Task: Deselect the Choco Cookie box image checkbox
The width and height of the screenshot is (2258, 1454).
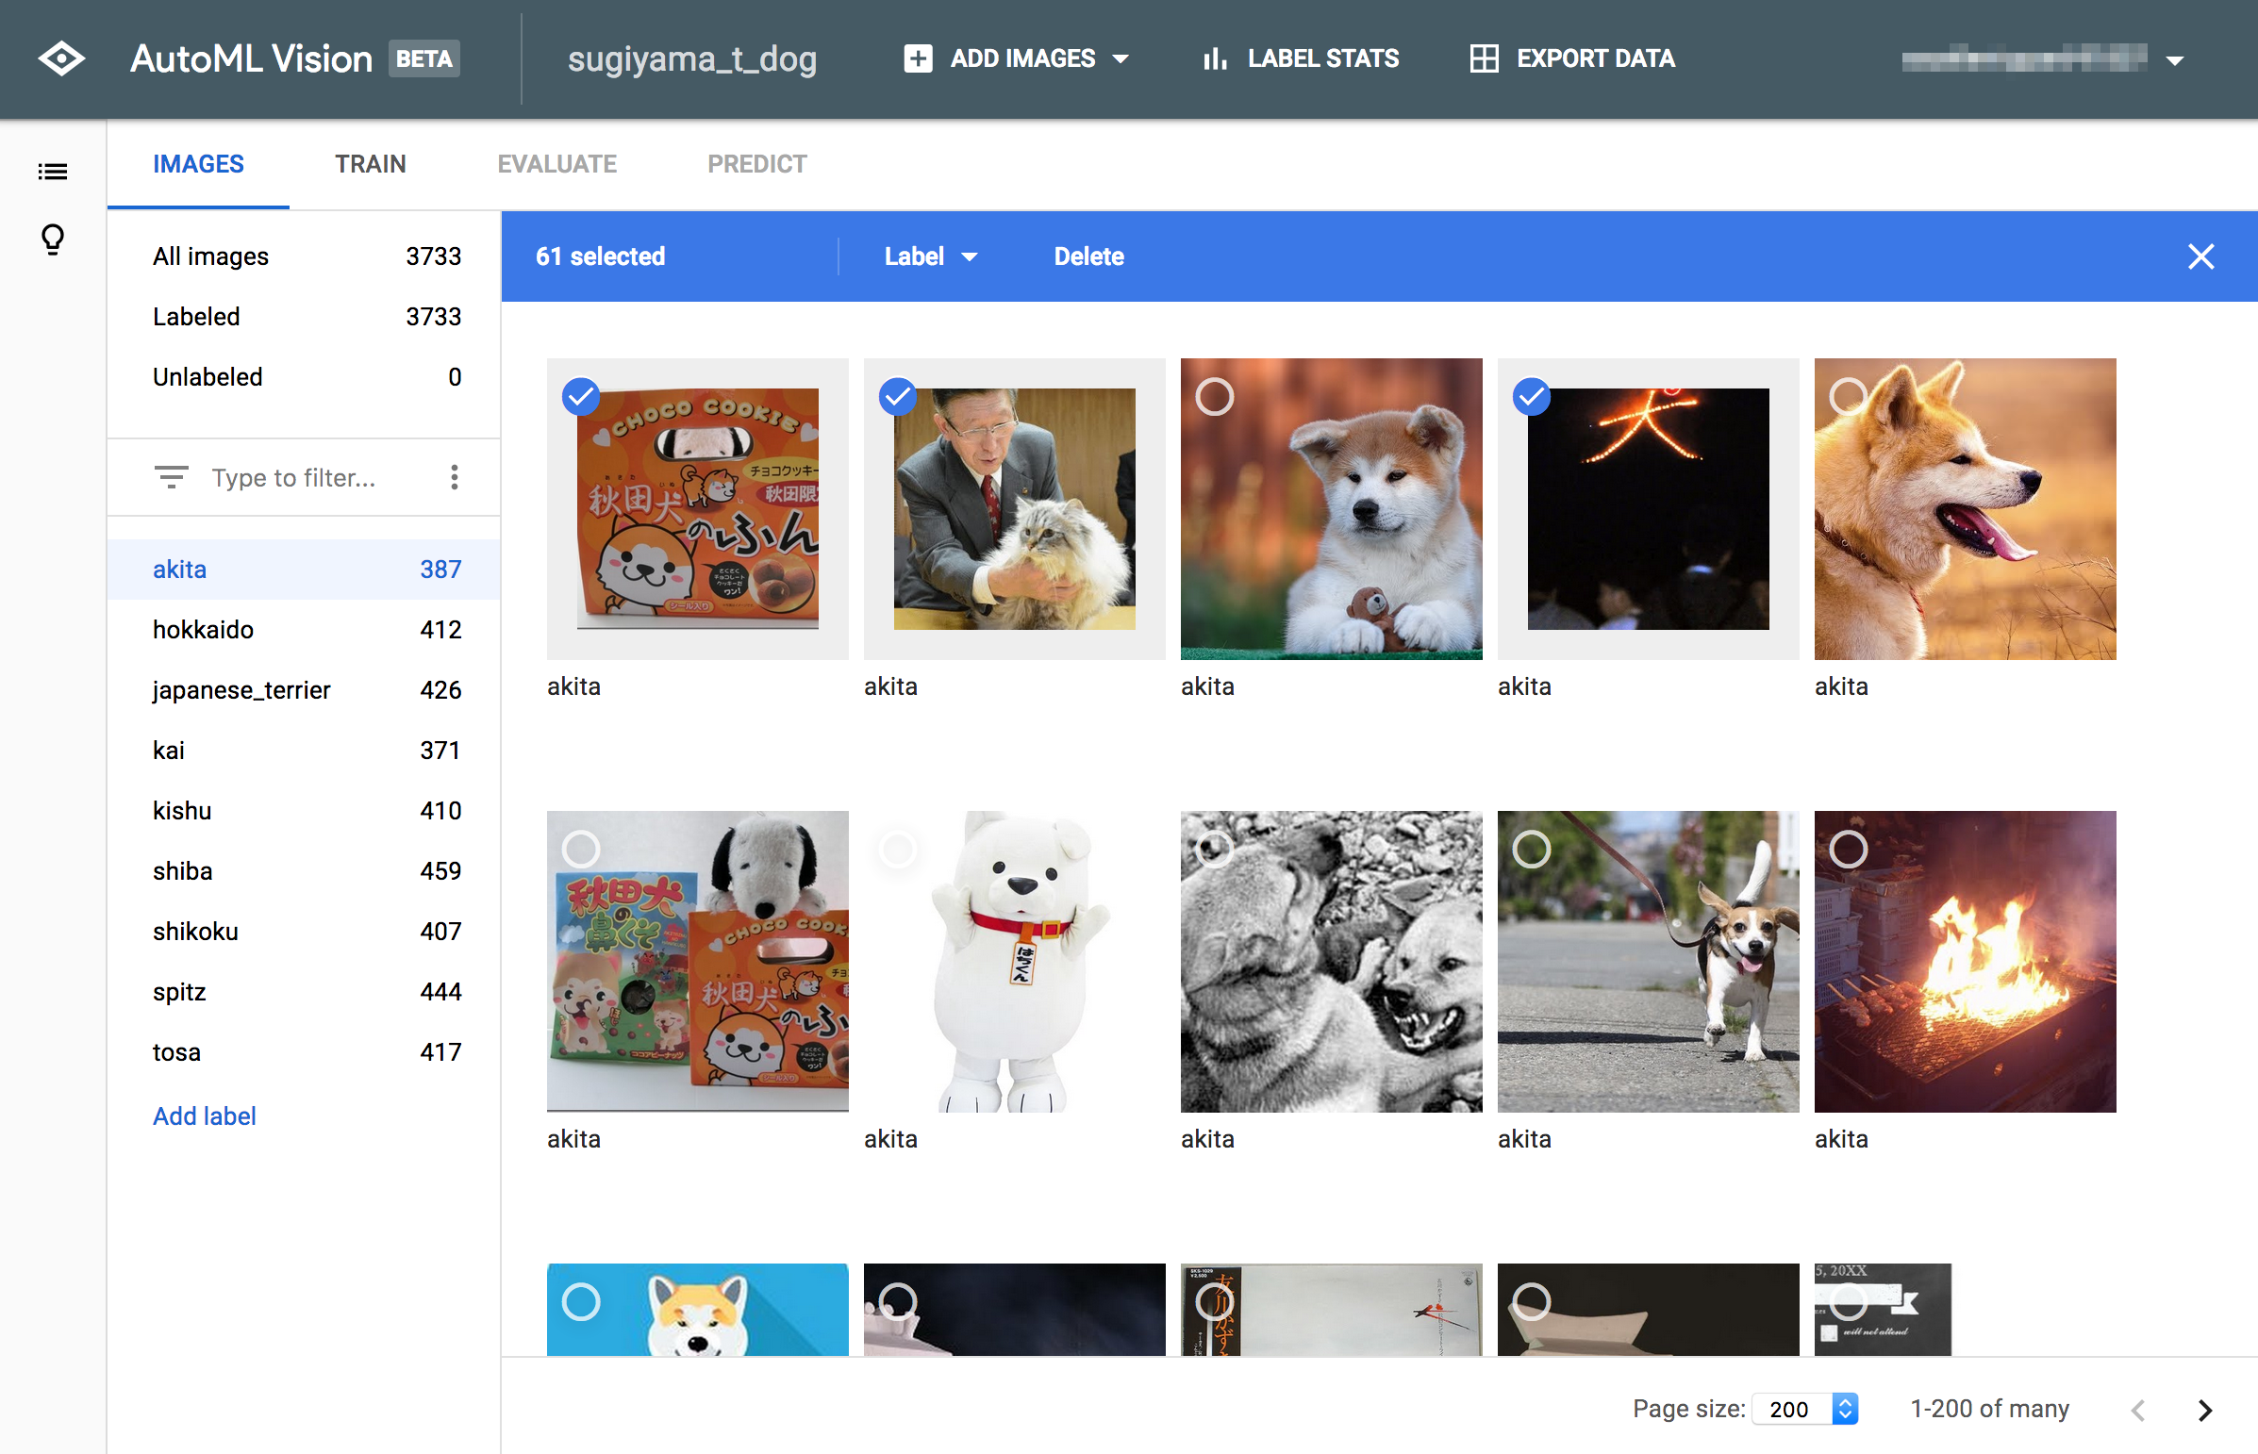Action: coord(581,397)
